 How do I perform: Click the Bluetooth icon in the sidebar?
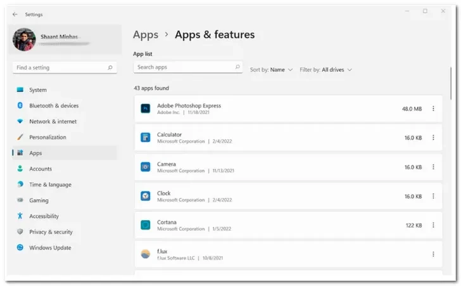tap(20, 105)
